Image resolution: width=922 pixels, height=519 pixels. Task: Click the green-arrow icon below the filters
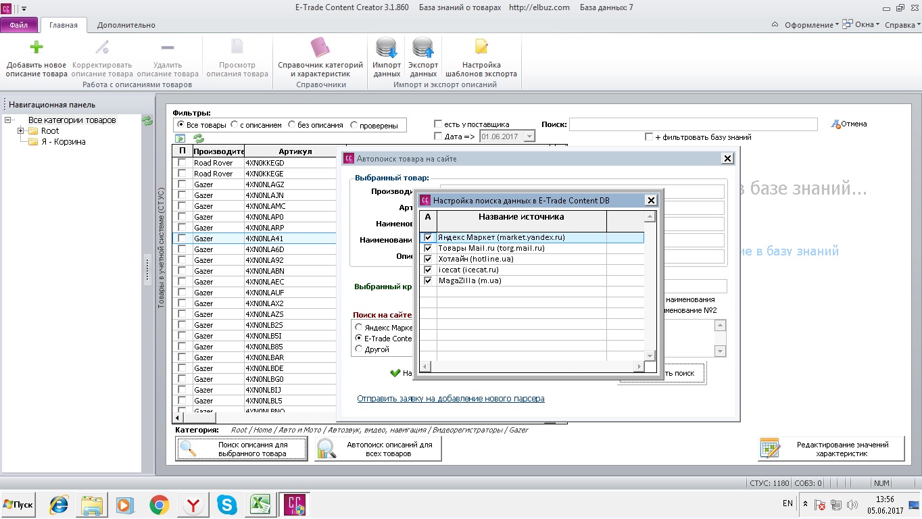click(180, 138)
